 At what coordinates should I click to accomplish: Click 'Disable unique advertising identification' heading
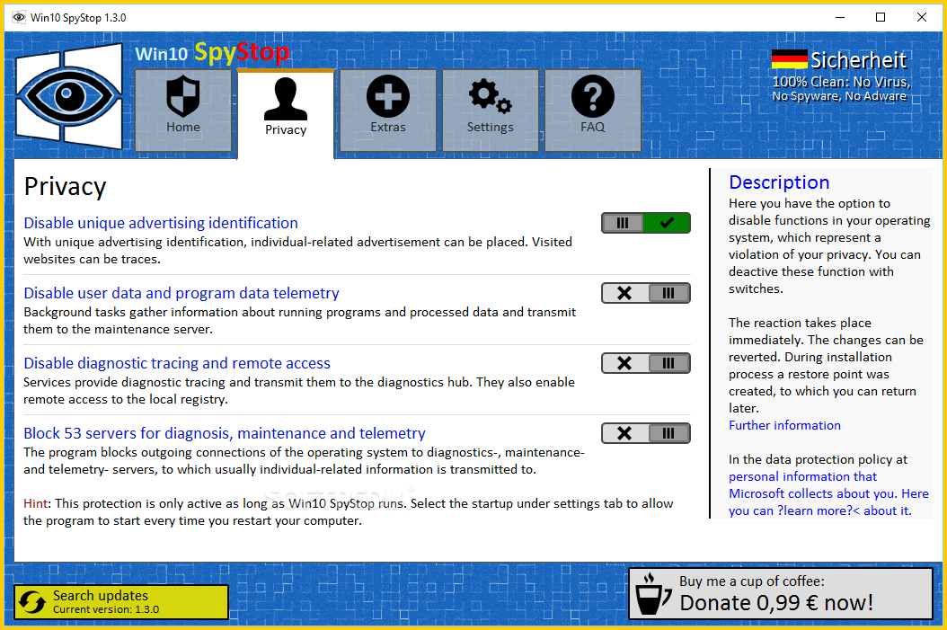[x=161, y=223]
